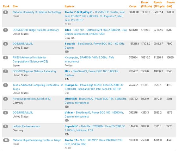This screenshot has width=178, height=151.
Task: Click the System column header
Action: pos(69,6)
